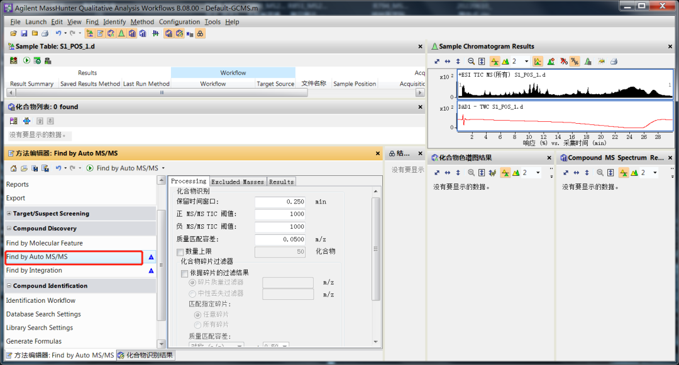Click the diagonal autoscale arrows in Sample Chromatogram Results toolbar

tap(437, 62)
